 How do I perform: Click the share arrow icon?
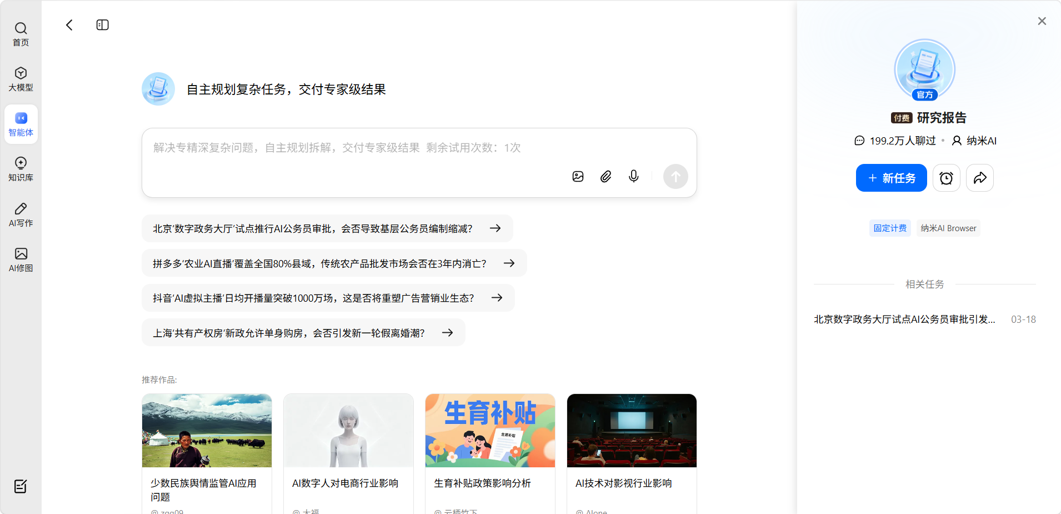tap(979, 178)
